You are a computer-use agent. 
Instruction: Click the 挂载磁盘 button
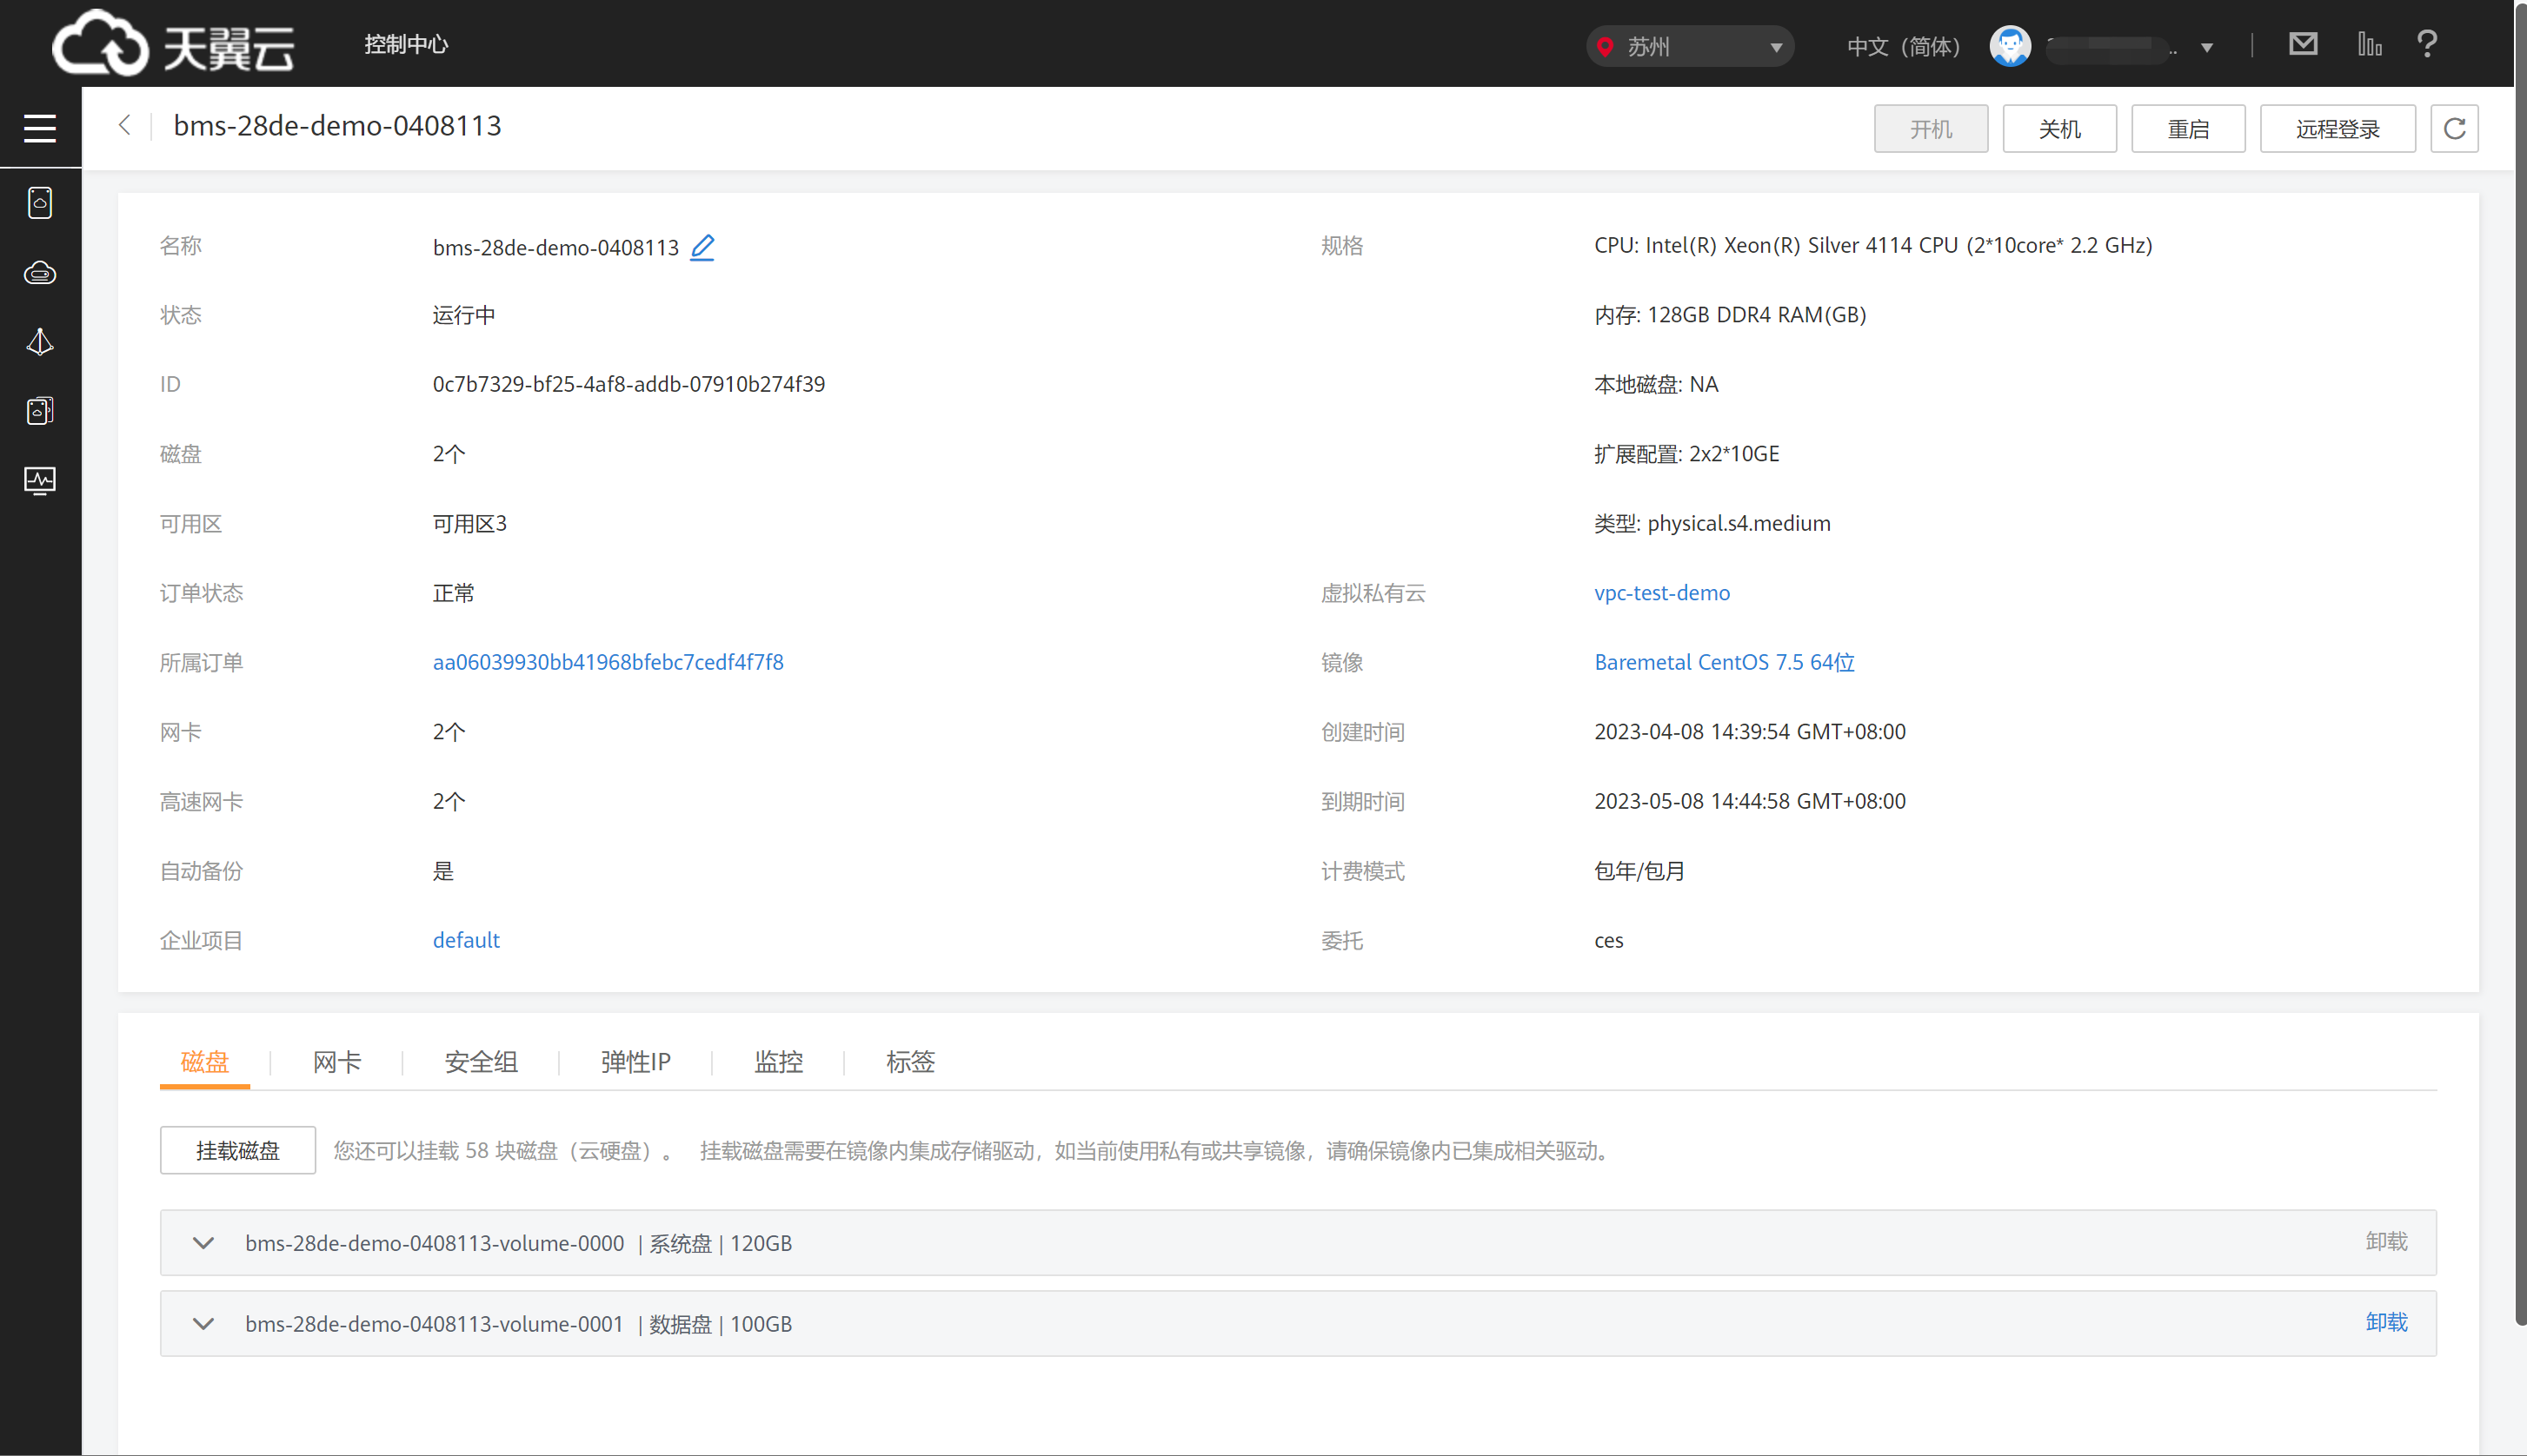coord(238,1151)
